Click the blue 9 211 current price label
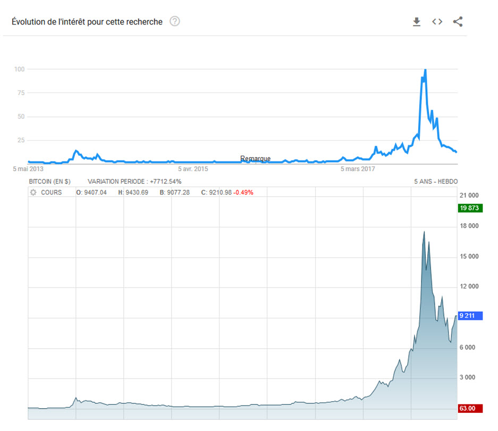 point(470,316)
